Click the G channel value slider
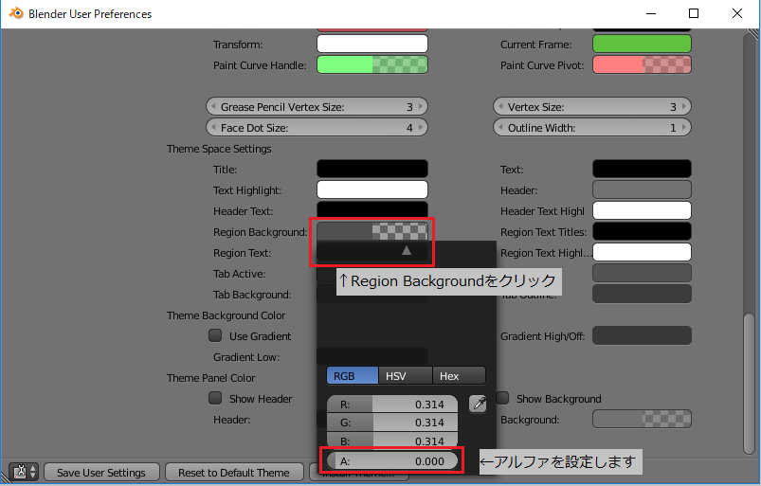The height and width of the screenshot is (486, 761). pos(392,423)
